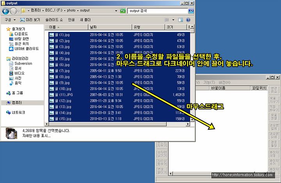Click the 미리 보기 toolbar button

(x=30, y=19)
